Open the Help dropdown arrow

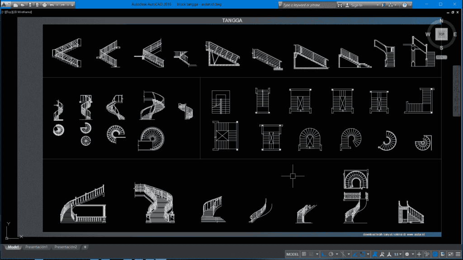[x=410, y=5]
